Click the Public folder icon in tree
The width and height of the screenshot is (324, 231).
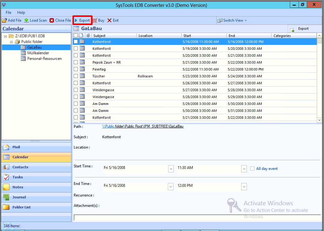click(17, 42)
